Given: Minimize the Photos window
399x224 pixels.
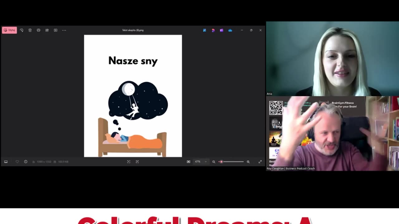Looking at the screenshot, I should pos(242,30).
